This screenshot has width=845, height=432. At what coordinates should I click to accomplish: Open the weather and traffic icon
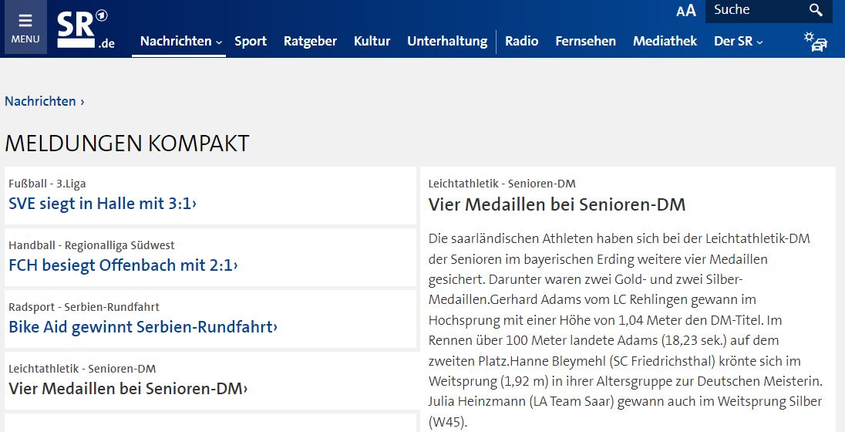tap(815, 42)
